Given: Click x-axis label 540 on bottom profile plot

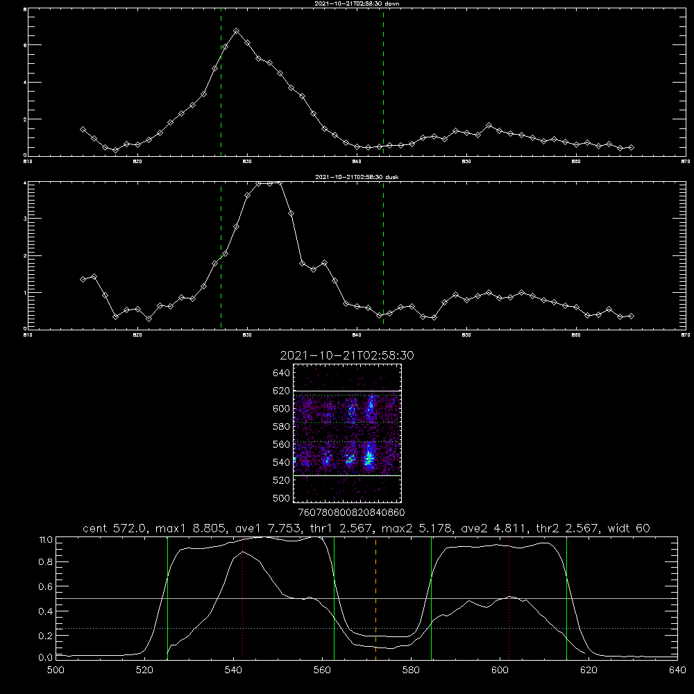Looking at the screenshot, I should [x=233, y=670].
